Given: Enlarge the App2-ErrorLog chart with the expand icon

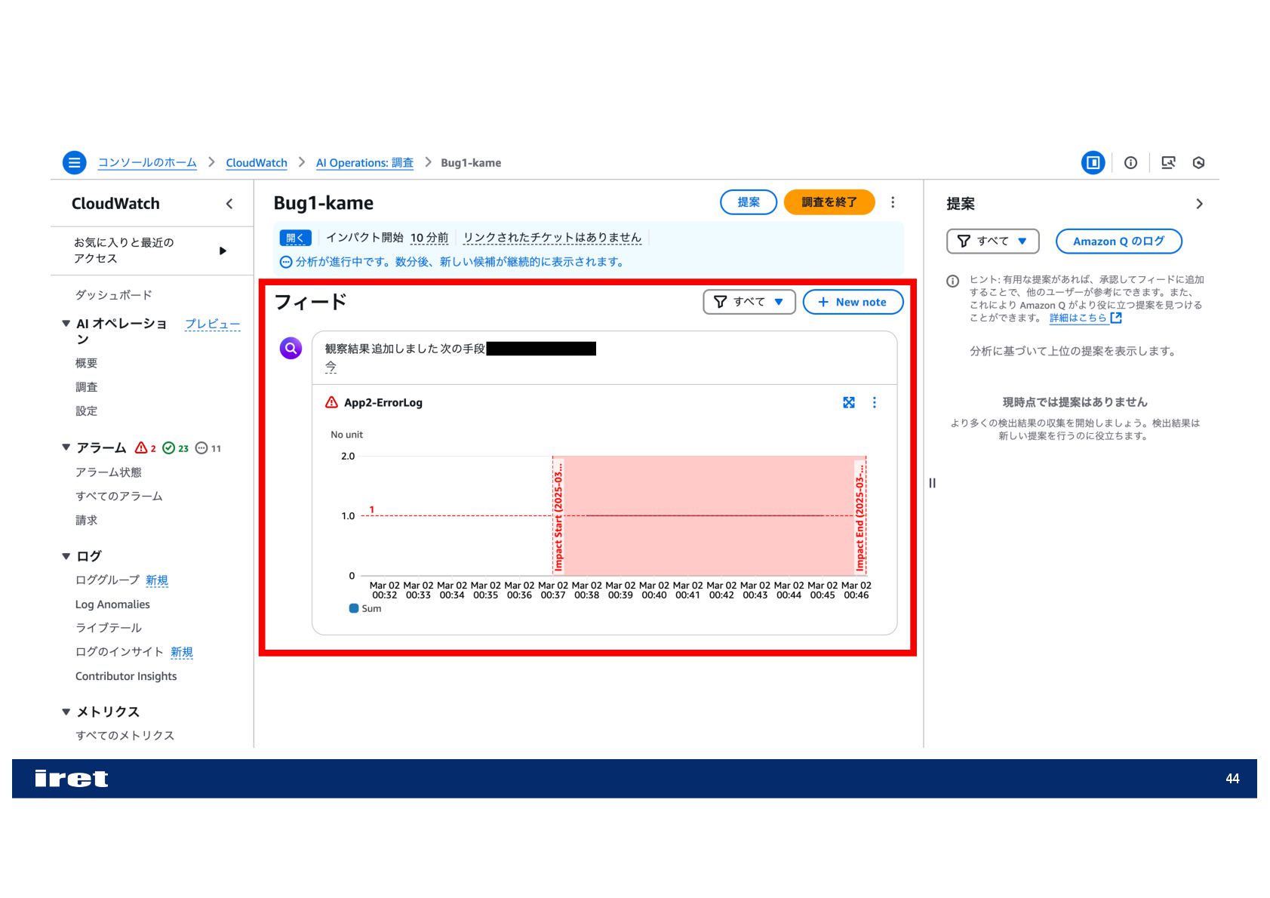Looking at the screenshot, I should 849,403.
